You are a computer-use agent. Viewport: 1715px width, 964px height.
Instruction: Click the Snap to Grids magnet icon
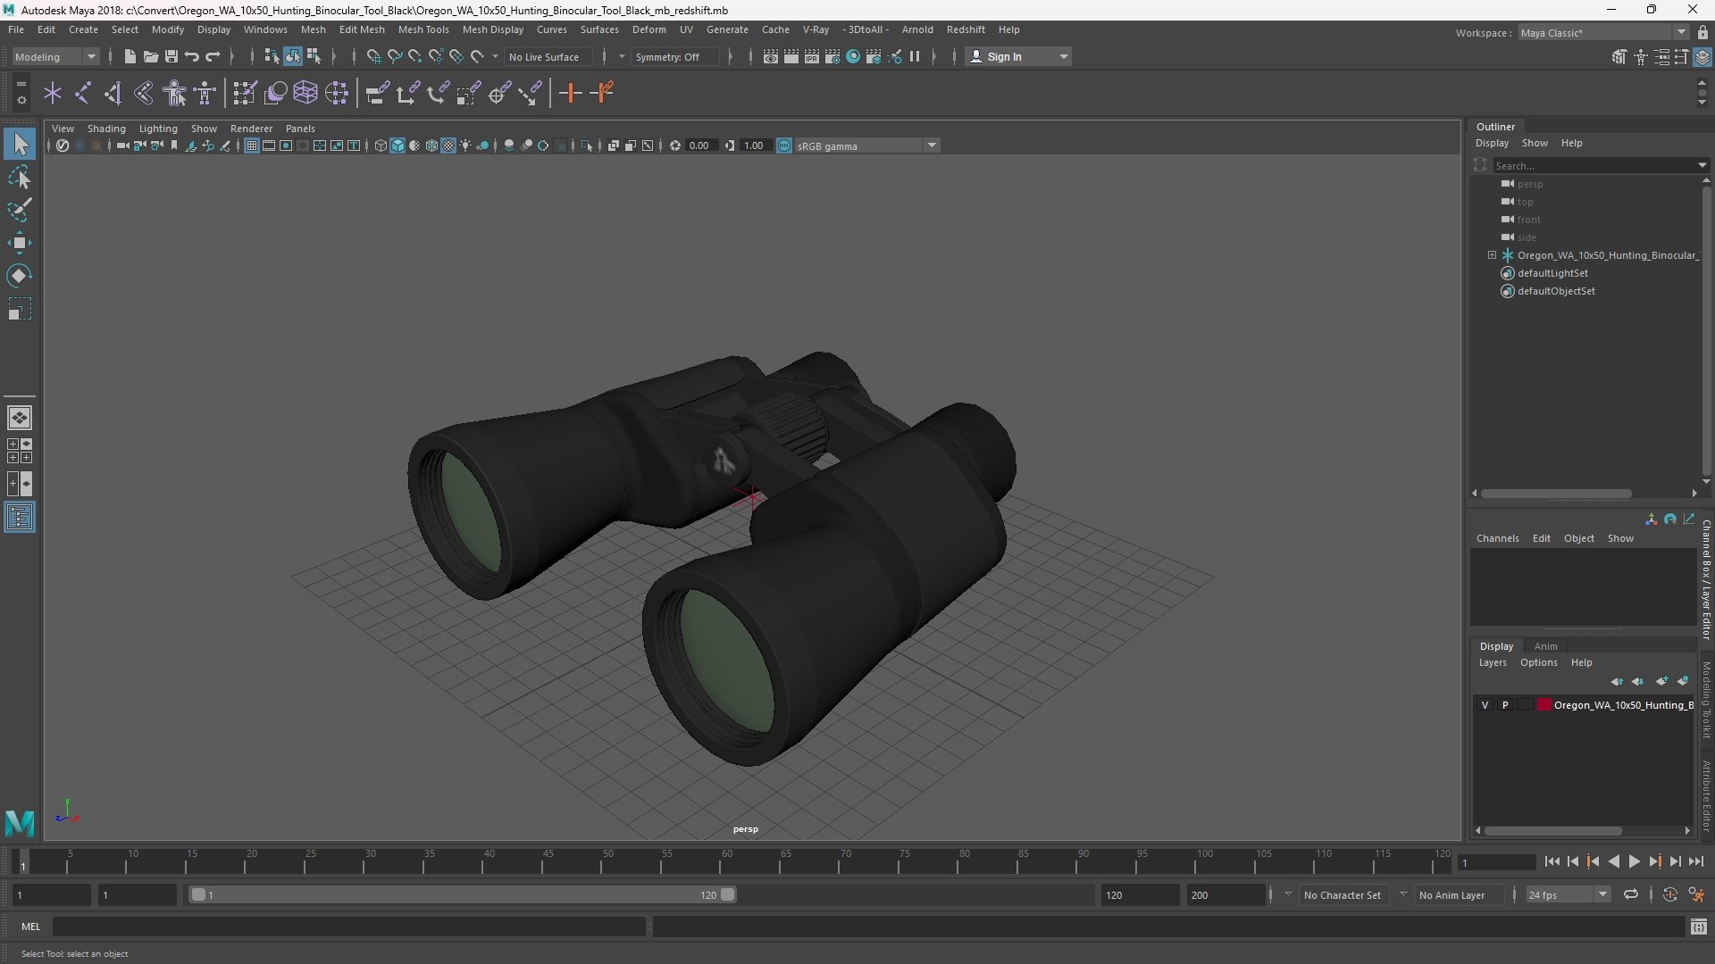click(x=373, y=56)
